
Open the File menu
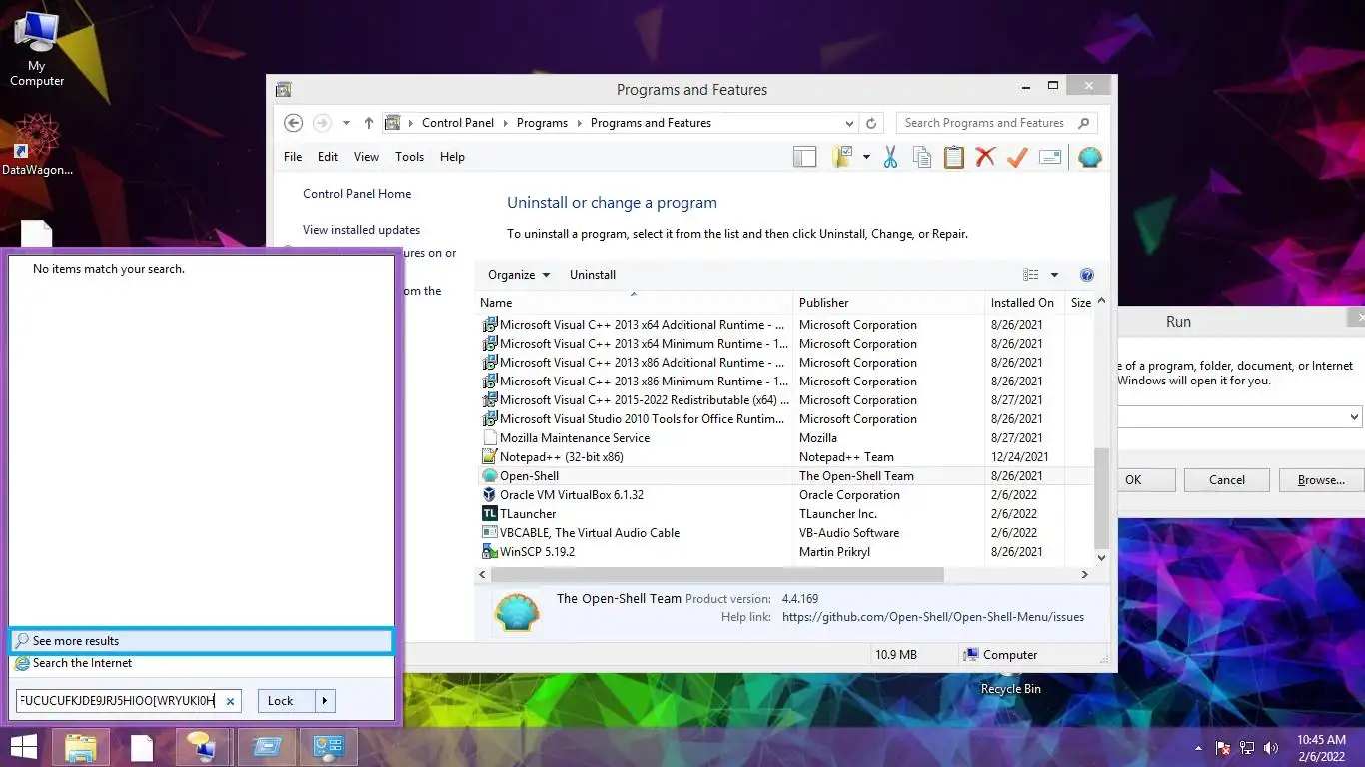tap(293, 157)
